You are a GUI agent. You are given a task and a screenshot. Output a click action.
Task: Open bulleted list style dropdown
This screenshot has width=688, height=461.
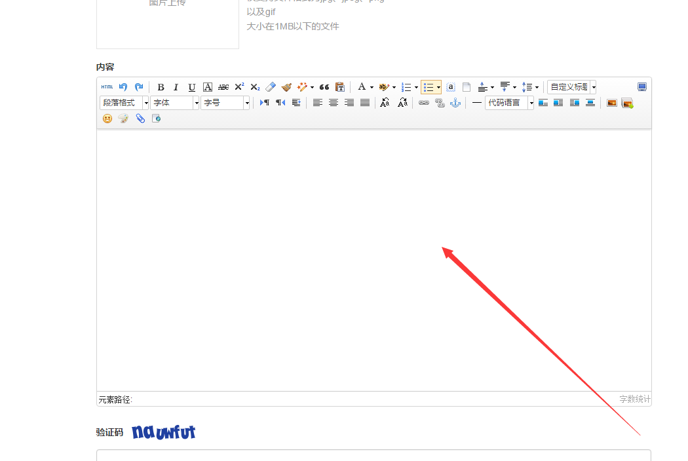click(438, 87)
